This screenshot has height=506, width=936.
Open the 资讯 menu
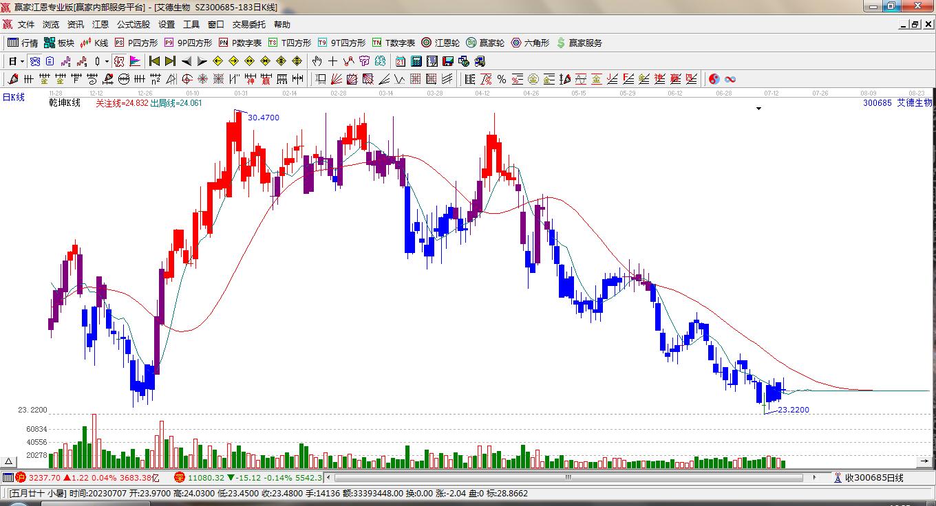76,25
